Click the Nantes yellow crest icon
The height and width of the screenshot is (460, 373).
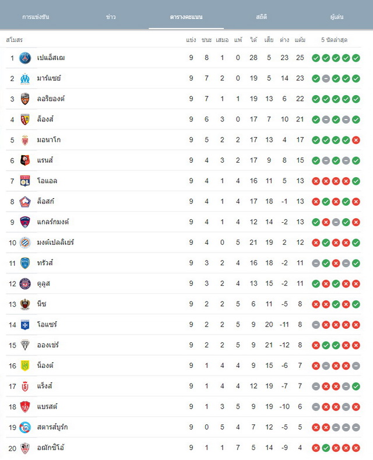(x=25, y=366)
